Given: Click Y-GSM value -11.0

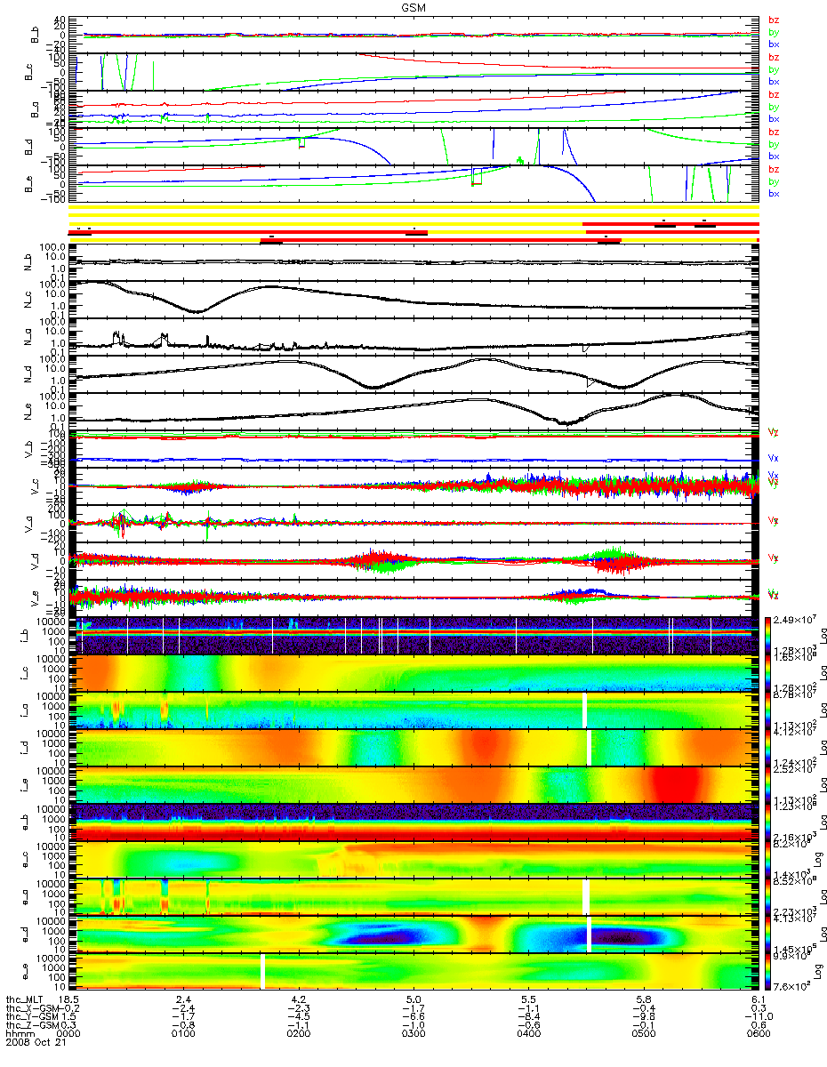Looking at the screenshot, I should (758, 1018).
